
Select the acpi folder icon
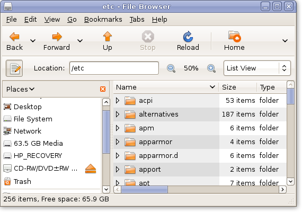click(130, 101)
